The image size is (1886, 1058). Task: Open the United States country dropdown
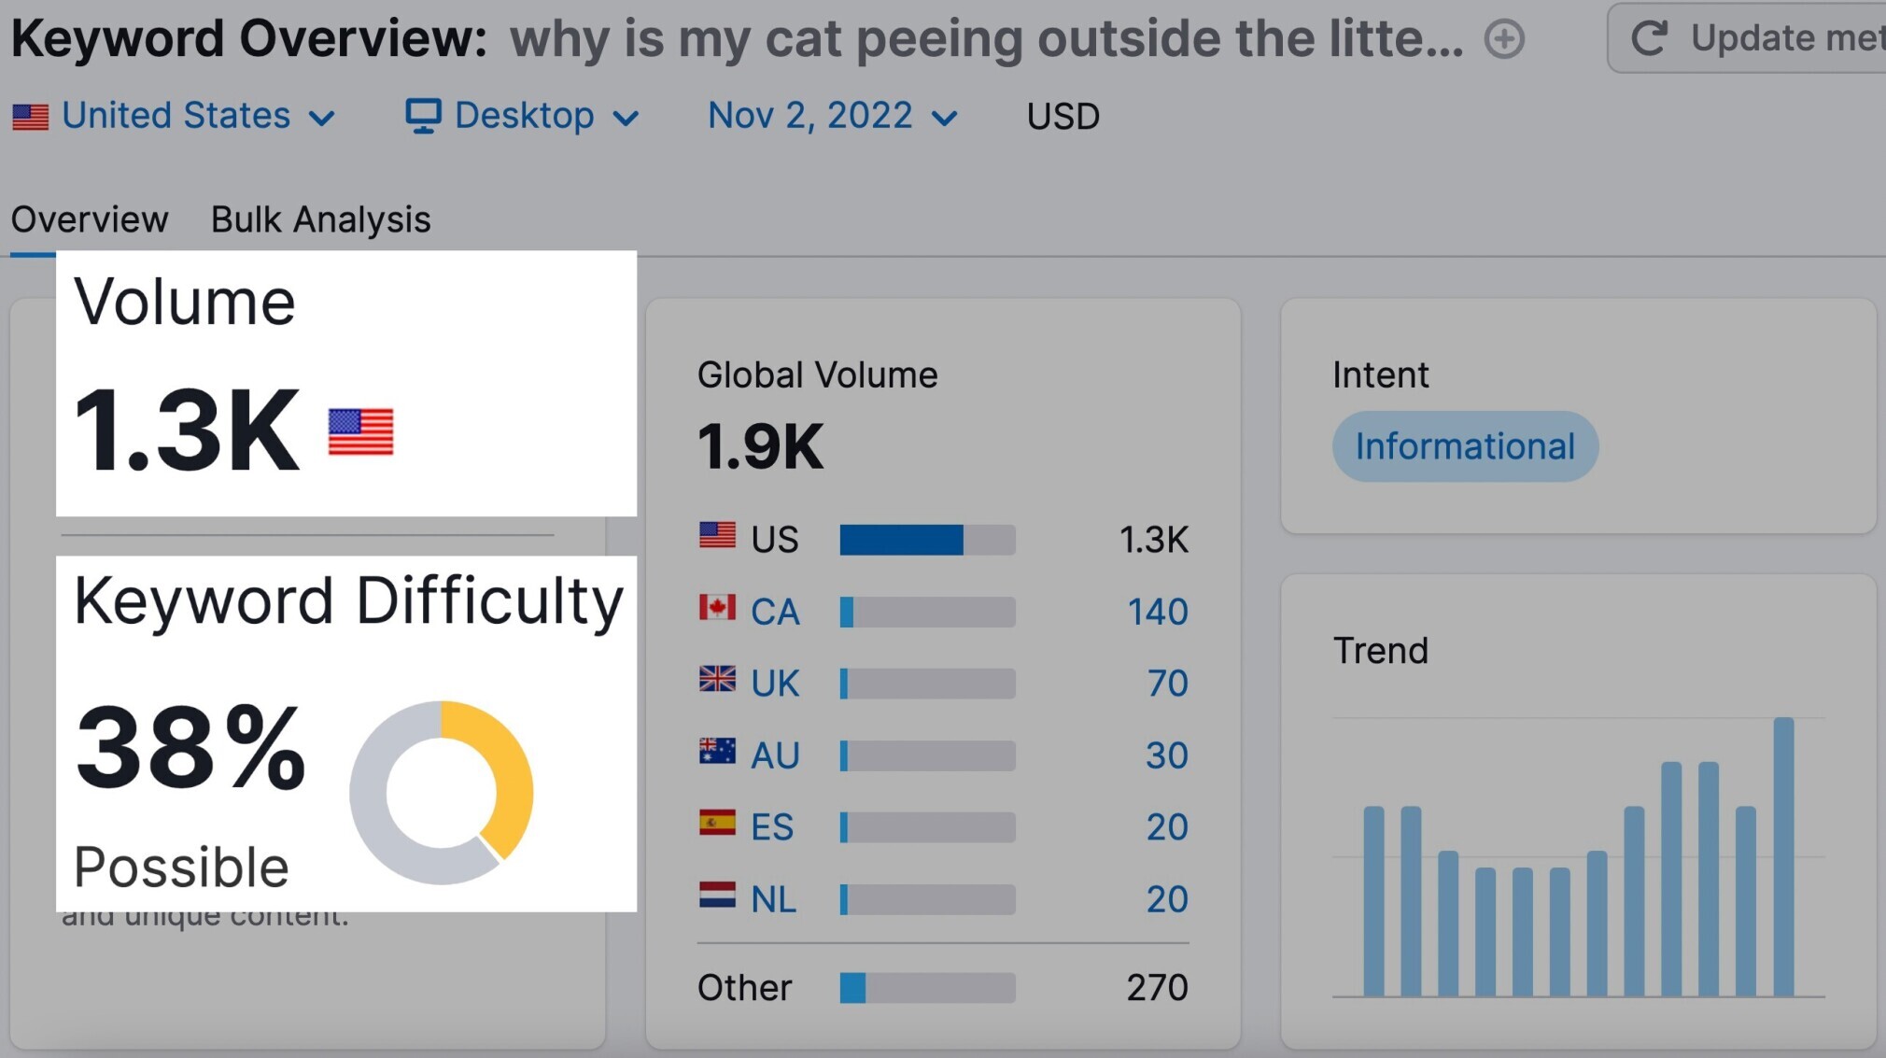[x=176, y=117]
